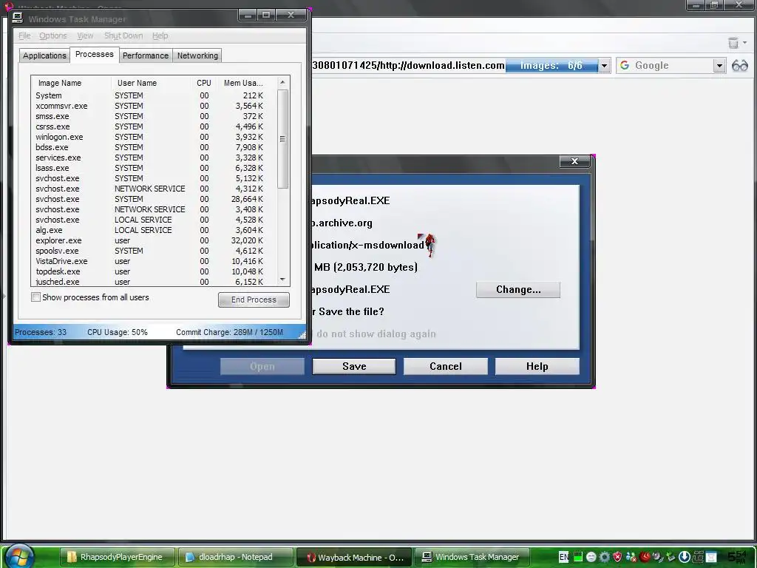This screenshot has width=757, height=568.
Task: Select the explorer.exe process row
Action: coord(154,240)
